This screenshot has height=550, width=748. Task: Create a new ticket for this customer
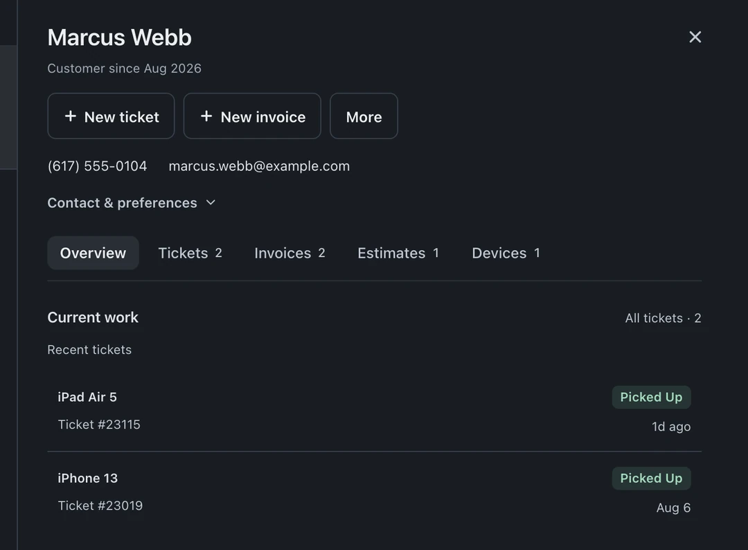pos(111,116)
